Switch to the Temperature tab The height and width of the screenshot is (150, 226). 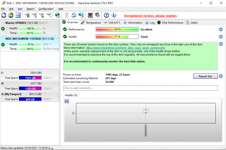click(91, 22)
